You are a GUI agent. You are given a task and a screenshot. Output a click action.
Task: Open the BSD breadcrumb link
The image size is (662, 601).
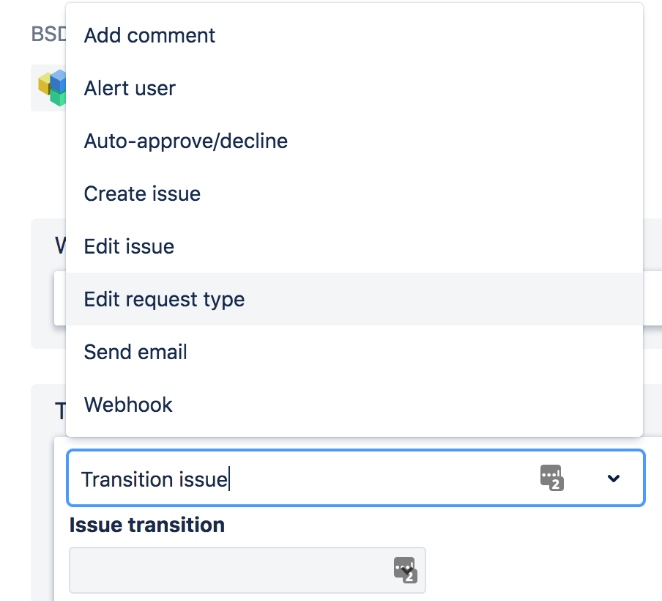[48, 34]
